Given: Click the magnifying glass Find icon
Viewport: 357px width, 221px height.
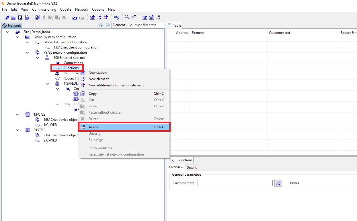Looking at the screenshot, I should [x=127, y=18].
